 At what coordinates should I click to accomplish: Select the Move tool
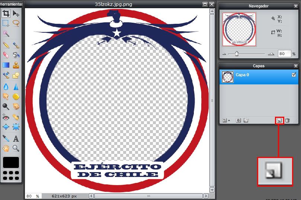click(x=16, y=13)
